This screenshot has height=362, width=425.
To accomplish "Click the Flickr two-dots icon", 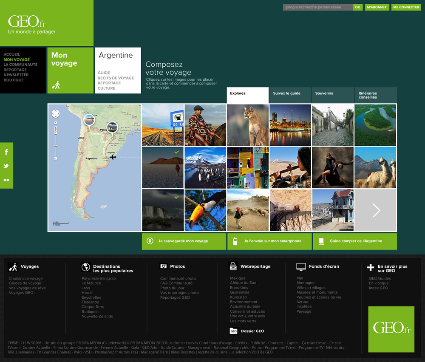I will click(x=6, y=180).
